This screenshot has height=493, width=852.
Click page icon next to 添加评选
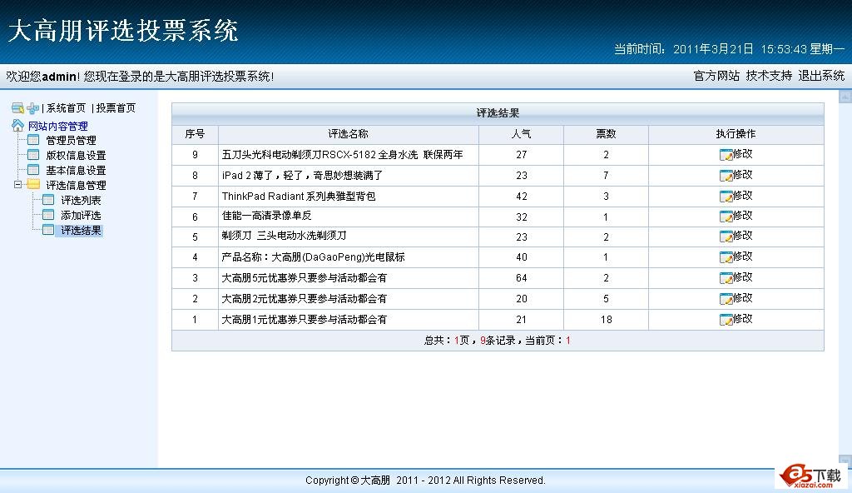pos(48,215)
